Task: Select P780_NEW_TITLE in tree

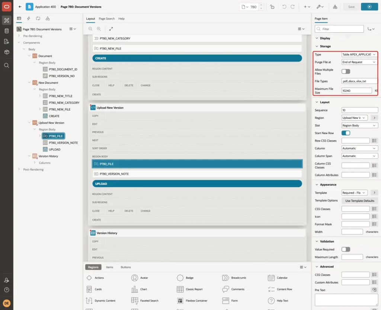Action: (x=61, y=96)
